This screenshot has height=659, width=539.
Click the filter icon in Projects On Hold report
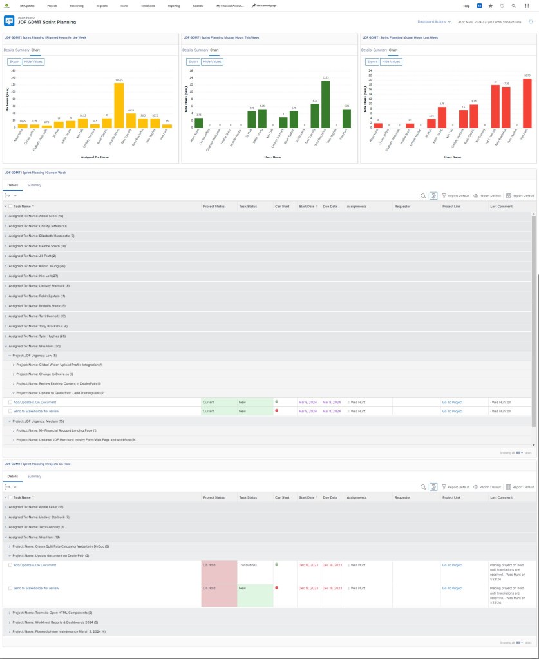[444, 487]
